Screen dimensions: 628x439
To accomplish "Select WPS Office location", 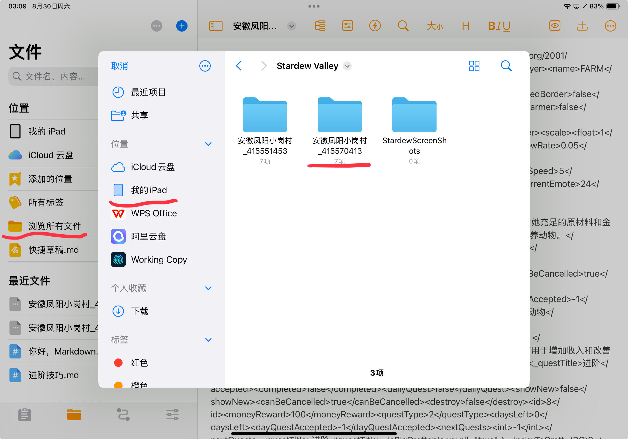I will pyautogui.click(x=161, y=213).
